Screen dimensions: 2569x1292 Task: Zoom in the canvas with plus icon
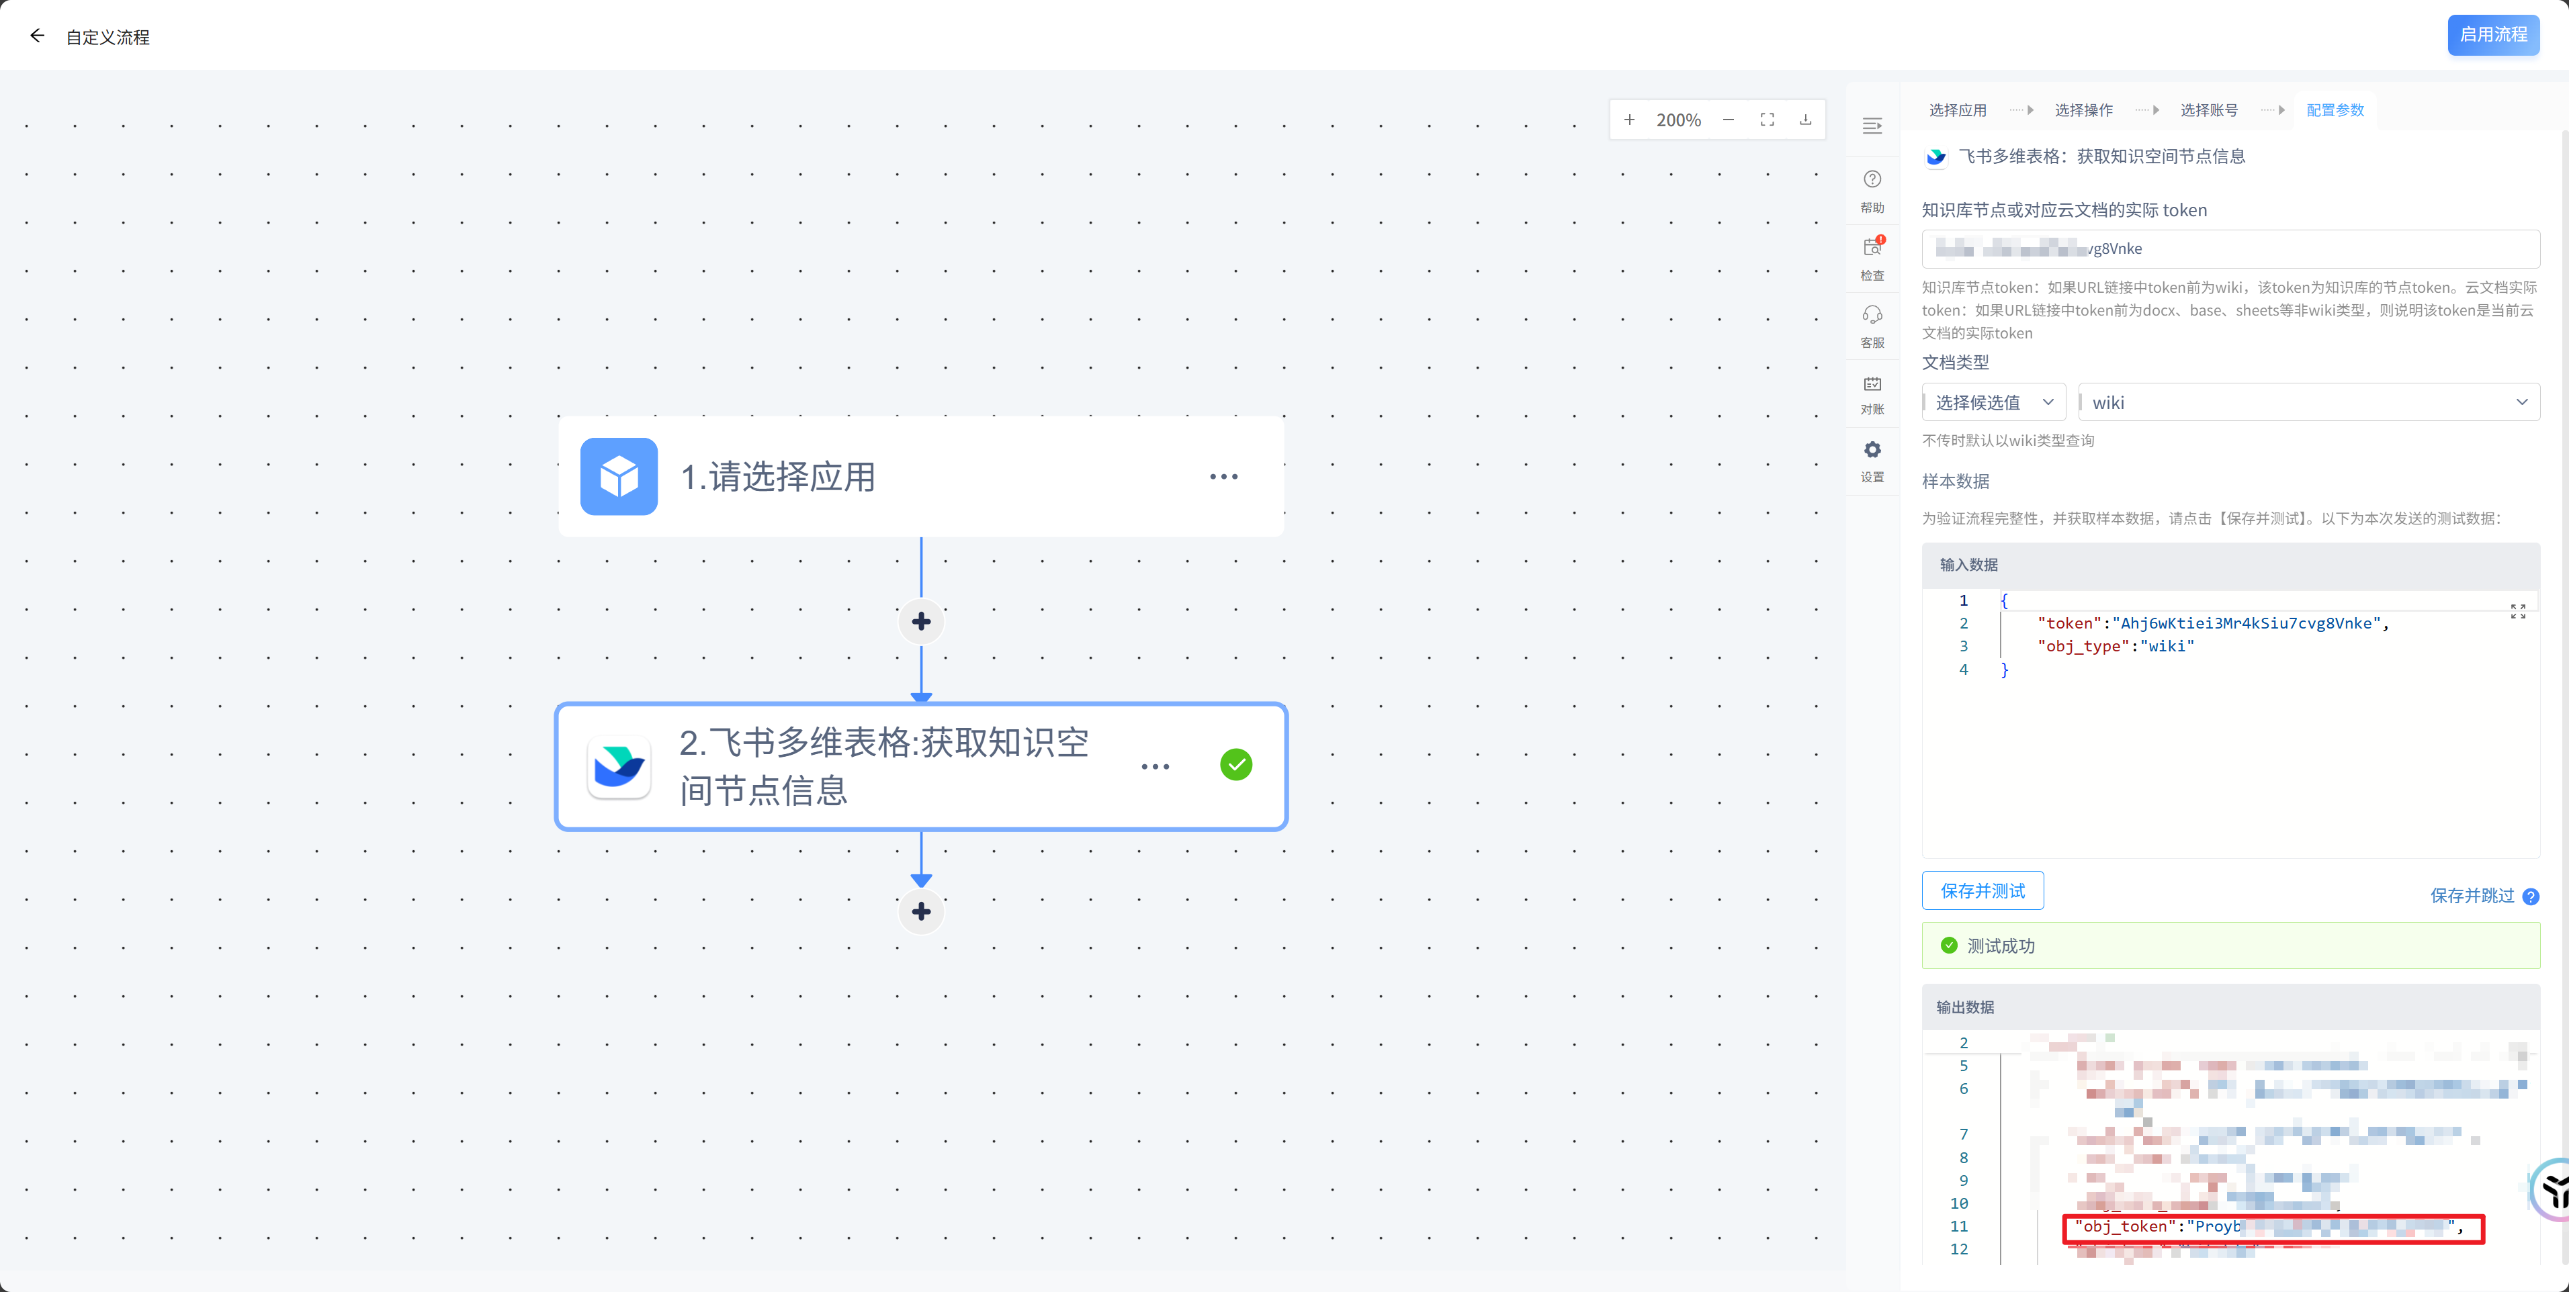pyautogui.click(x=1628, y=120)
